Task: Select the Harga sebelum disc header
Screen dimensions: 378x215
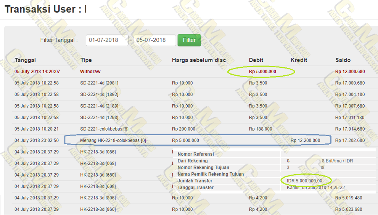Action: [x=199, y=60]
